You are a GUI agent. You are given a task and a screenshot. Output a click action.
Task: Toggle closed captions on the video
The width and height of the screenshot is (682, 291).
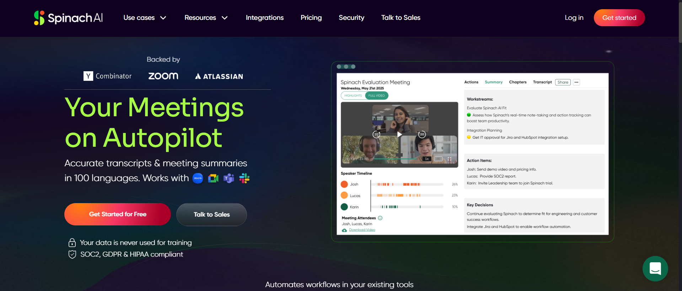(439, 159)
